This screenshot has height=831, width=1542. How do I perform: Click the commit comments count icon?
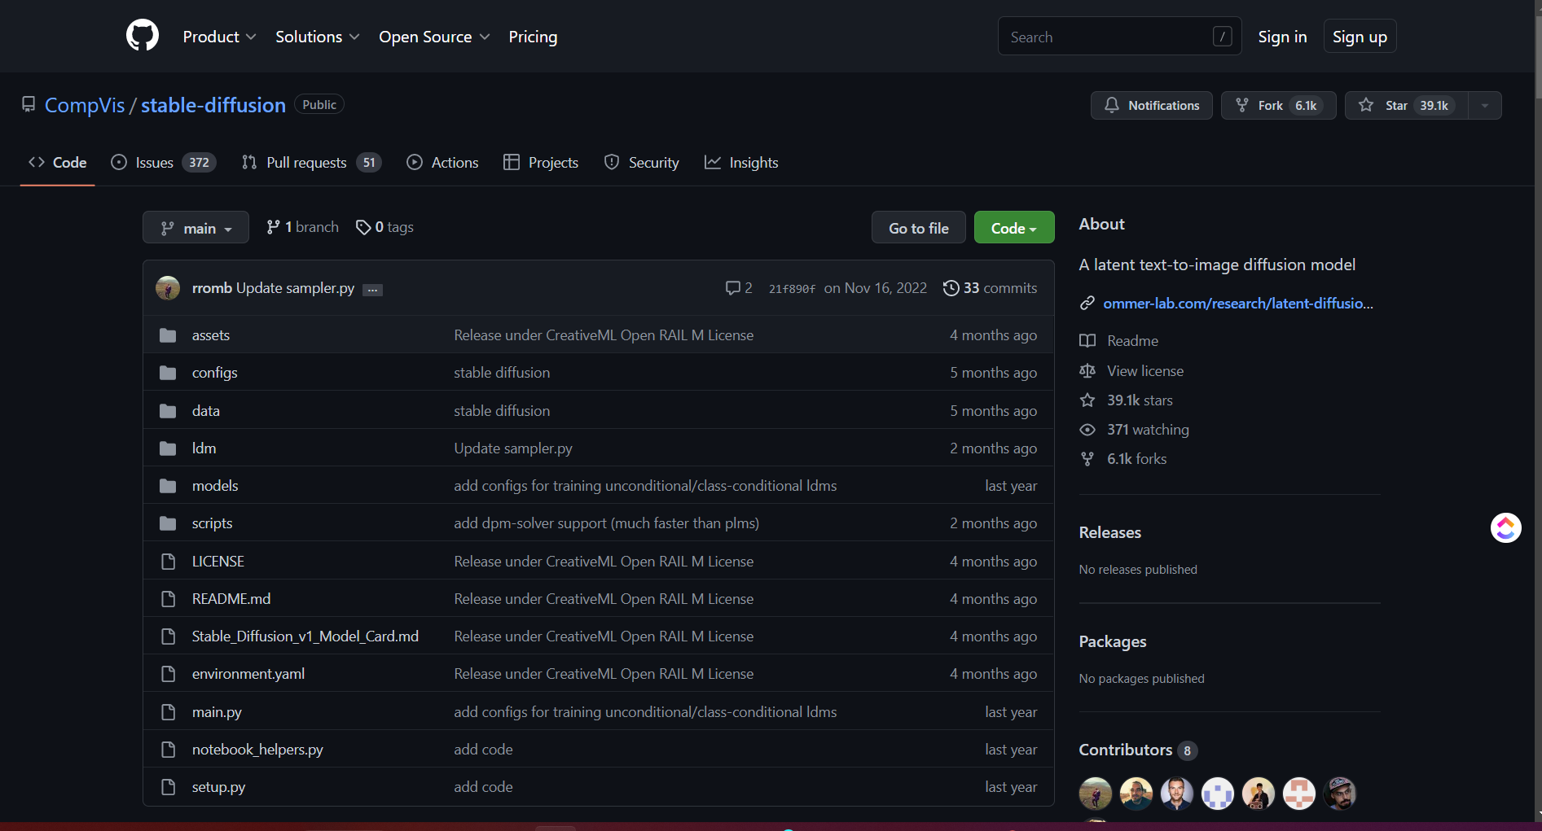(732, 288)
